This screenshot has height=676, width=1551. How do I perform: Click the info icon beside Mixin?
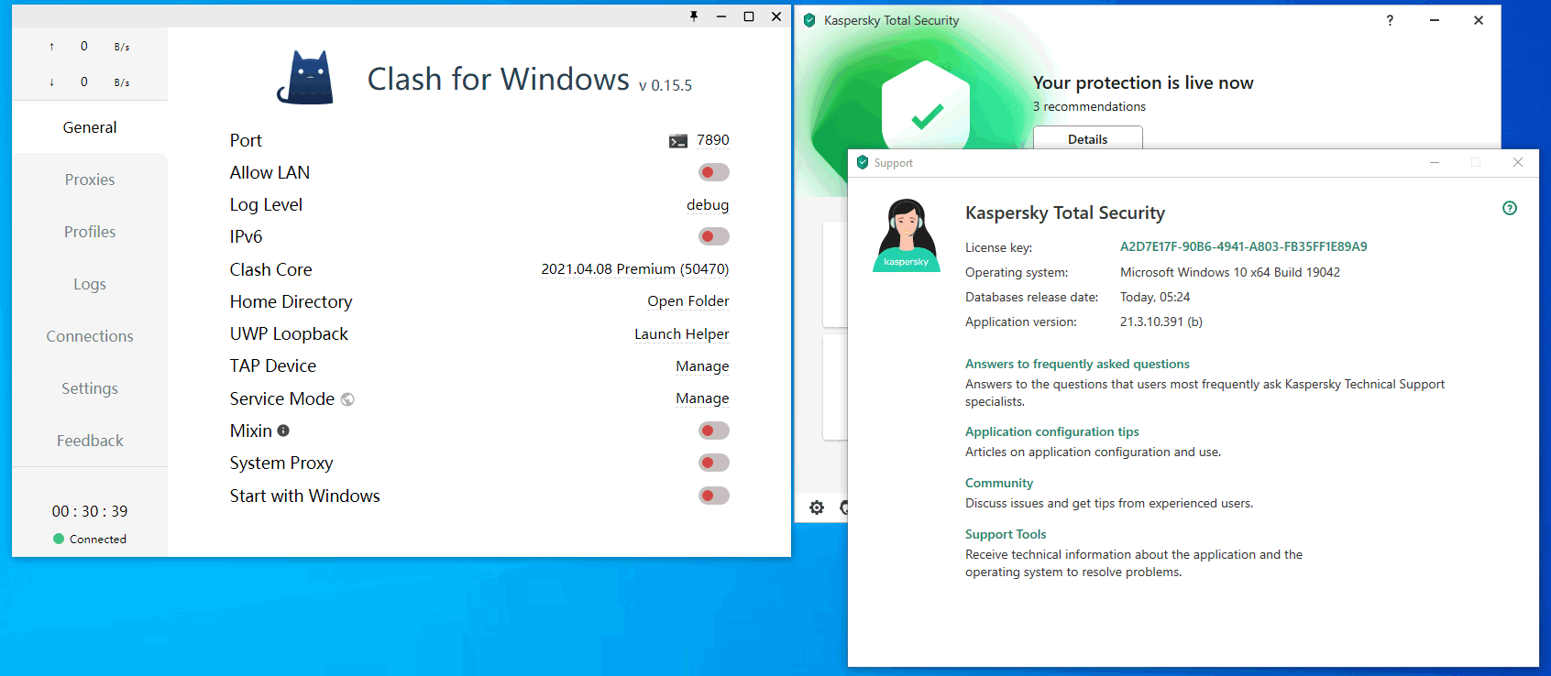coord(283,431)
